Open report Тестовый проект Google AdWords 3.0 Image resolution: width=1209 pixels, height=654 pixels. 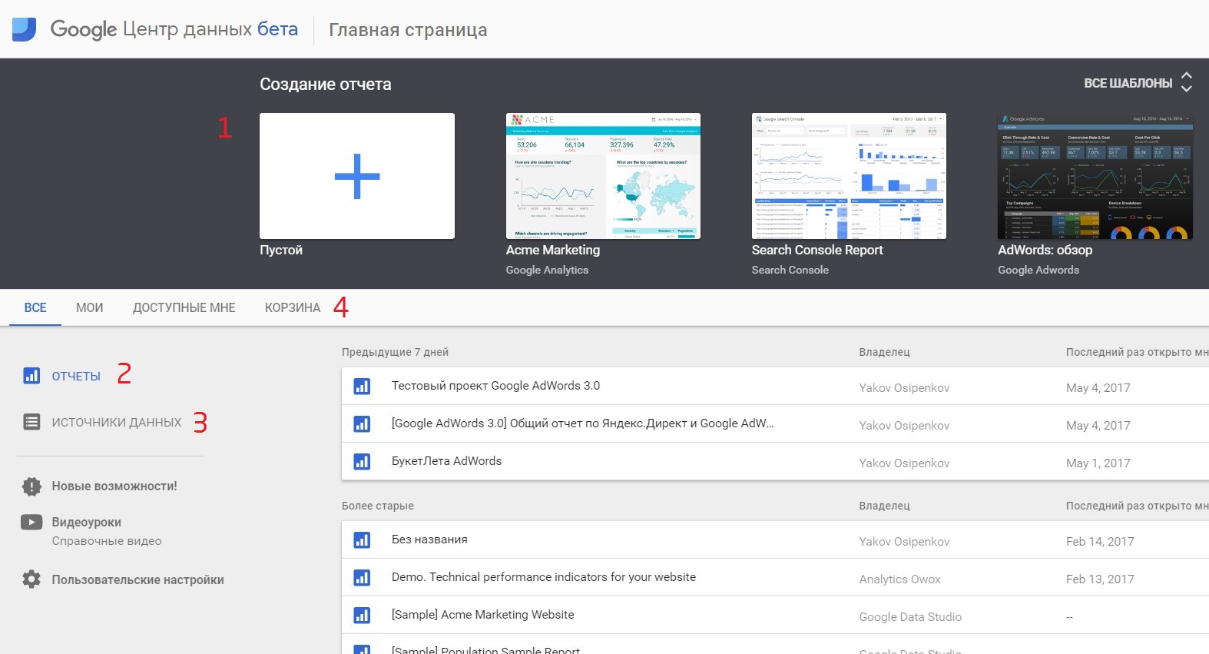(x=495, y=386)
